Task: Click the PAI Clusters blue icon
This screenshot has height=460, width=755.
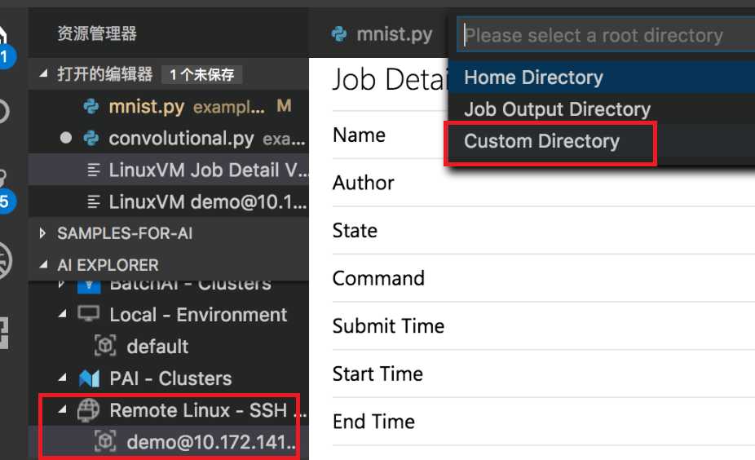Action: (89, 378)
